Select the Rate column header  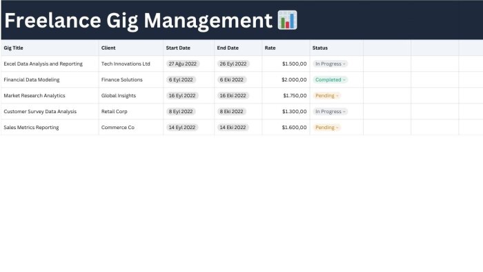(x=286, y=48)
